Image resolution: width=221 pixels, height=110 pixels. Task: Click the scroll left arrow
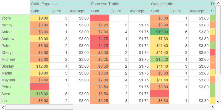3,107
